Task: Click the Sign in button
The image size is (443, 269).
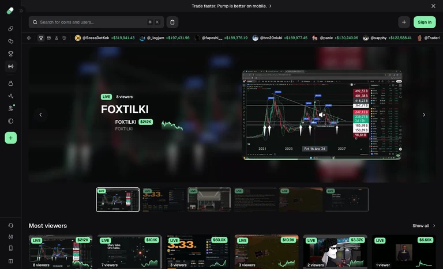Action: pos(425,22)
